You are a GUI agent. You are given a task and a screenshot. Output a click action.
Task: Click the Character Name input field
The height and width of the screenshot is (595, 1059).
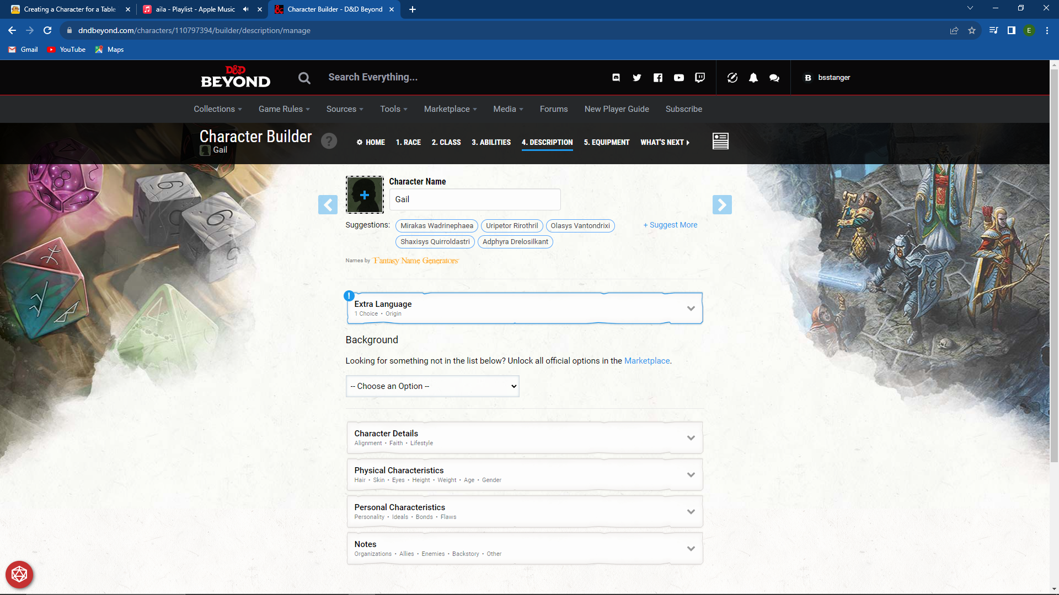[x=475, y=199]
